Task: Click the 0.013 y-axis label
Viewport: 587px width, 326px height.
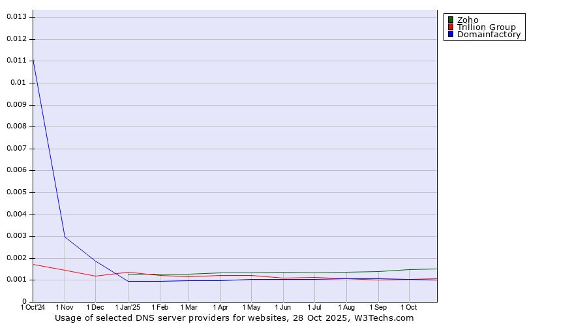Action: point(16,16)
